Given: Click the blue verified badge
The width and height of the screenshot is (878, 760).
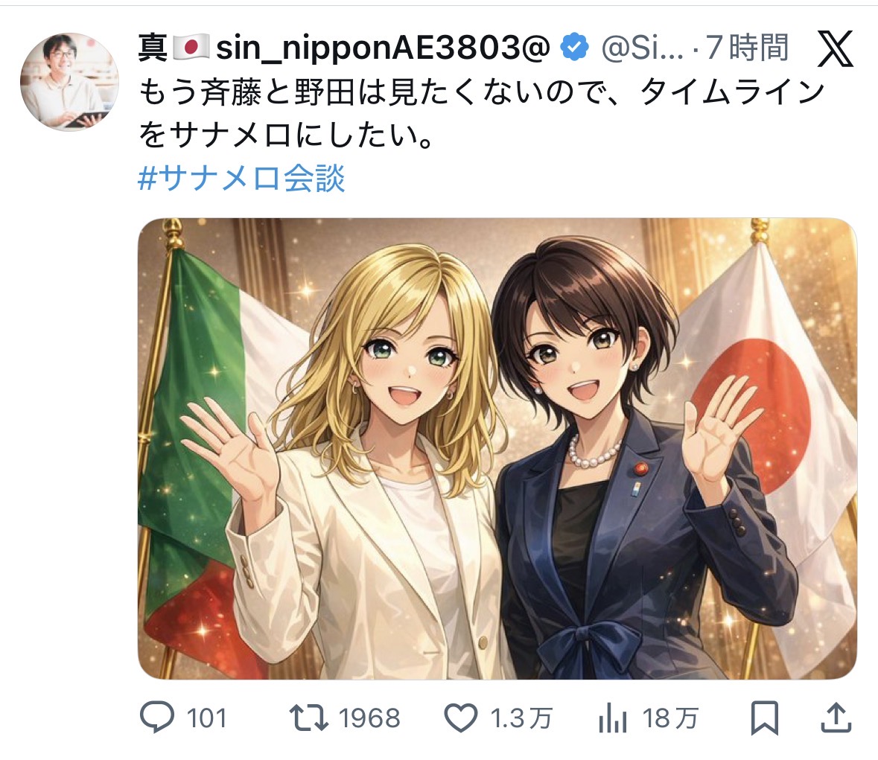Looking at the screenshot, I should pos(574,47).
